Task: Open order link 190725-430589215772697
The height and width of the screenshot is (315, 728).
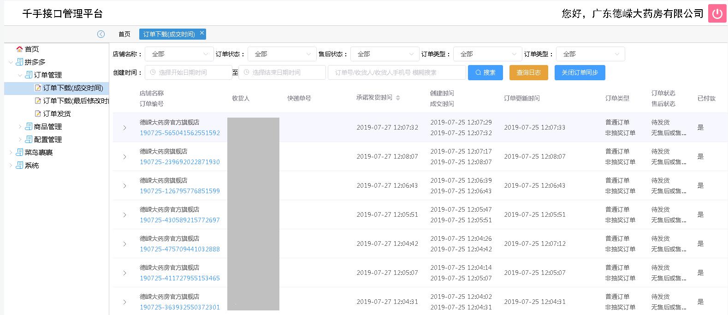Action: tap(180, 220)
